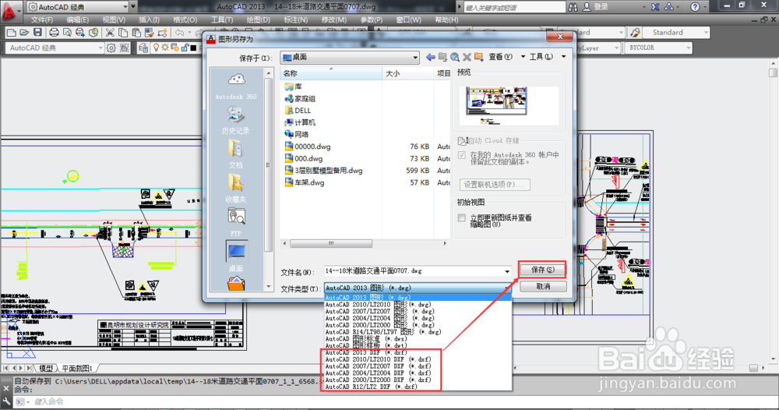Click the Publish toolbar icon
779x410 pixels.
coord(80,33)
